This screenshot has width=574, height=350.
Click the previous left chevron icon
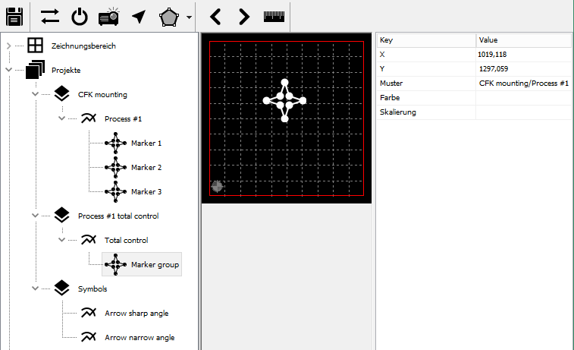pyautogui.click(x=215, y=17)
